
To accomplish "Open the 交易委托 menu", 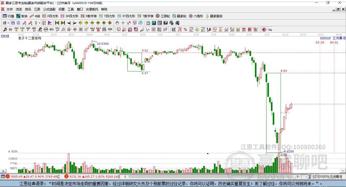I will click(x=92, y=9).
